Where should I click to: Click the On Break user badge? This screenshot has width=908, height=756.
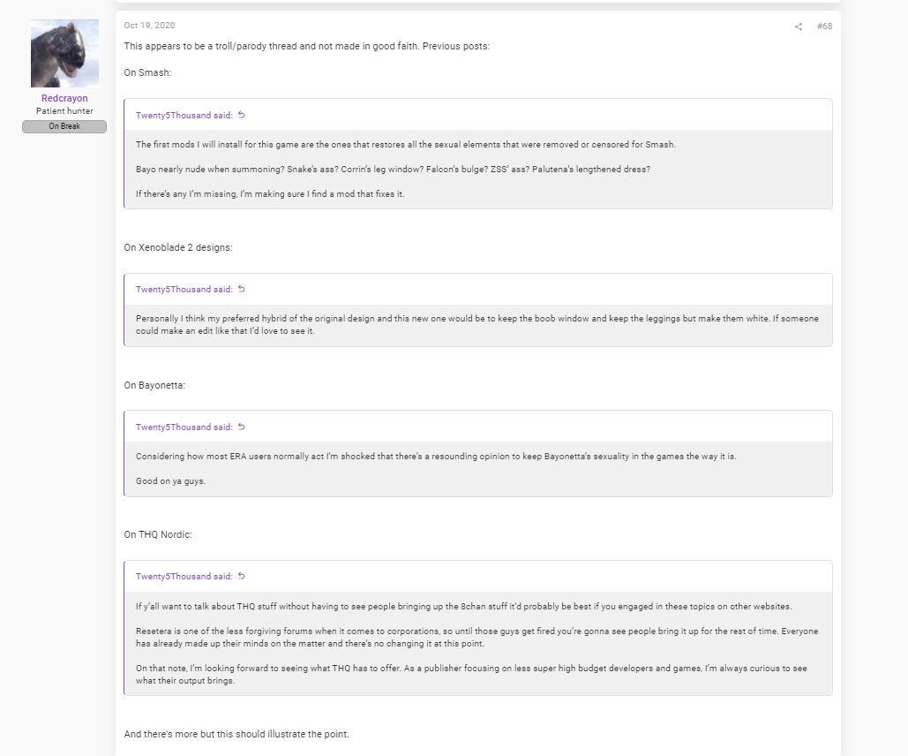(x=64, y=126)
